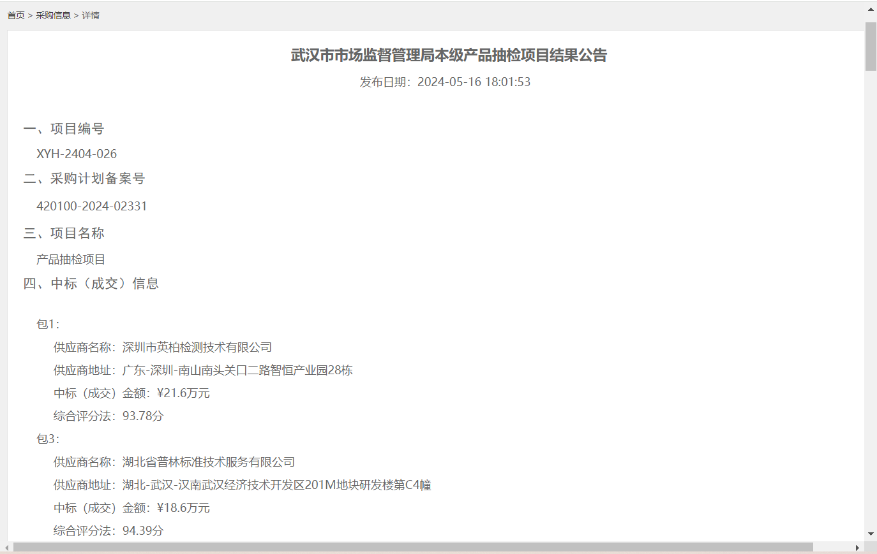877x554 pixels.
Task: Select the 详情 breadcrumb item
Action: click(91, 15)
